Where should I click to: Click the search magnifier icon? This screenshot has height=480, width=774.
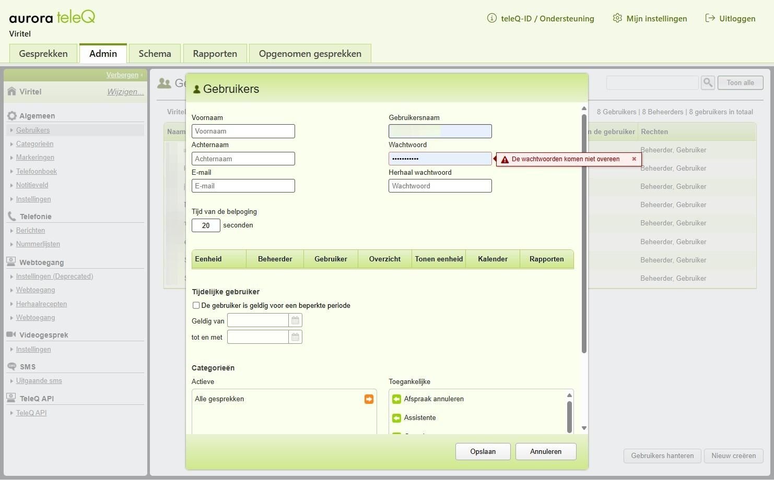(708, 82)
